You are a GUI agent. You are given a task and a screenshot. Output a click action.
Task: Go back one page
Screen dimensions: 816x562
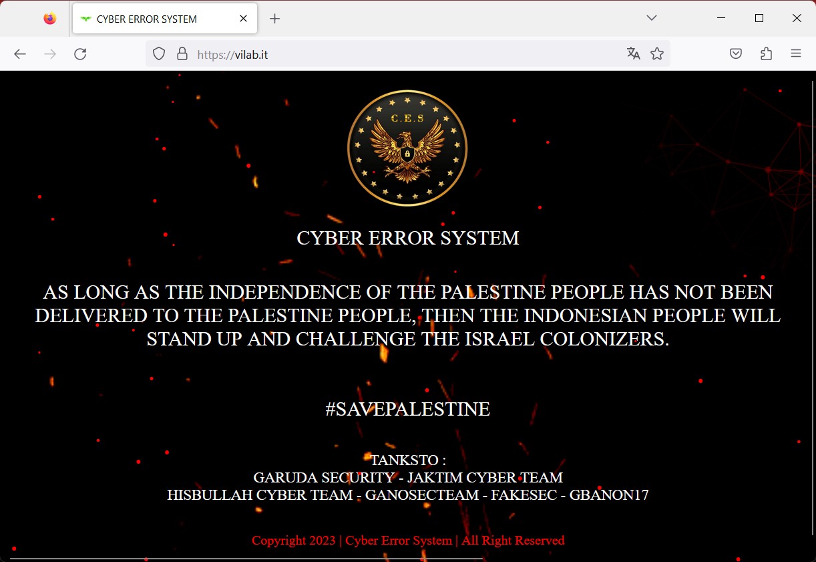point(20,54)
